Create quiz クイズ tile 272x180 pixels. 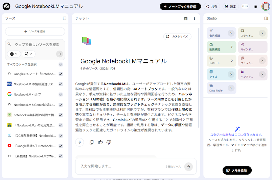pyautogui.click(x=222, y=74)
